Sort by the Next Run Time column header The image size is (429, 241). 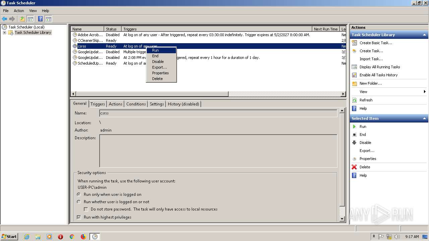(326, 29)
